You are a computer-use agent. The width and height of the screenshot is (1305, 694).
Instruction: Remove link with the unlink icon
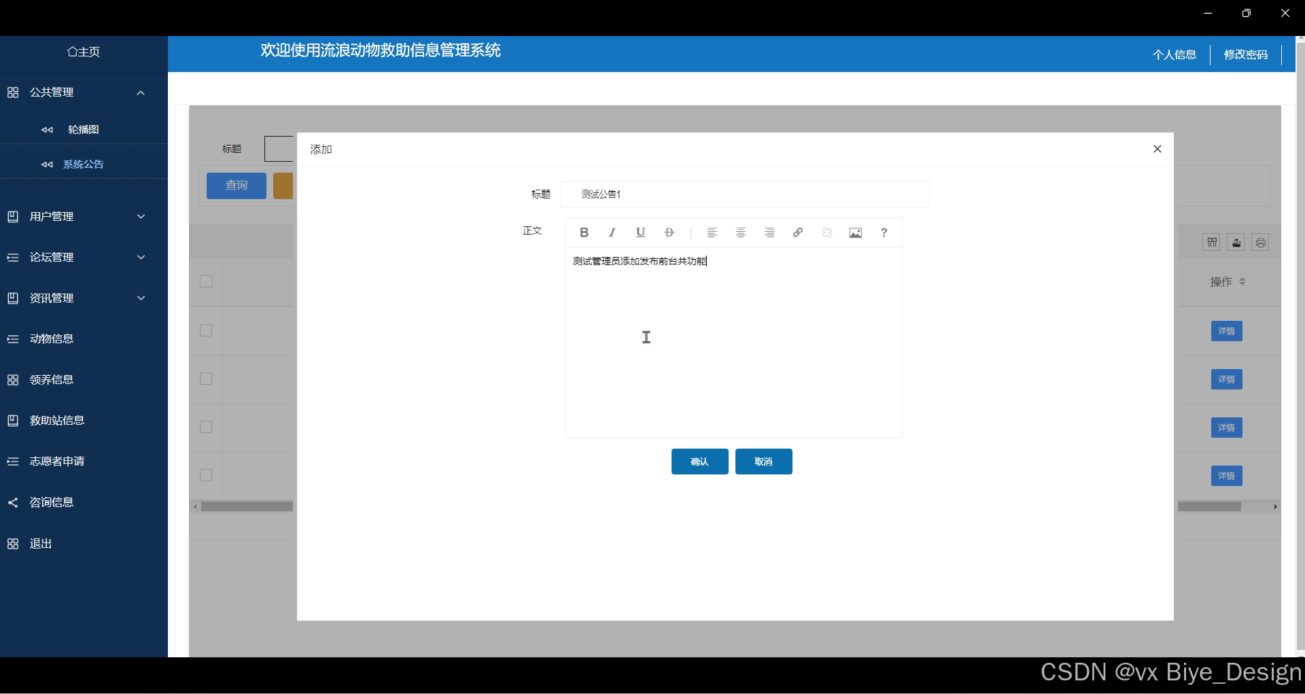tap(827, 232)
